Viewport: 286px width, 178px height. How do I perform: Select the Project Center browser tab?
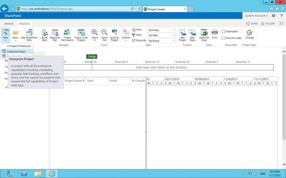pos(165,9)
